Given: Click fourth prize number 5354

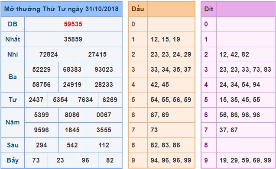Looking at the screenshot, I should pos(60,100).
